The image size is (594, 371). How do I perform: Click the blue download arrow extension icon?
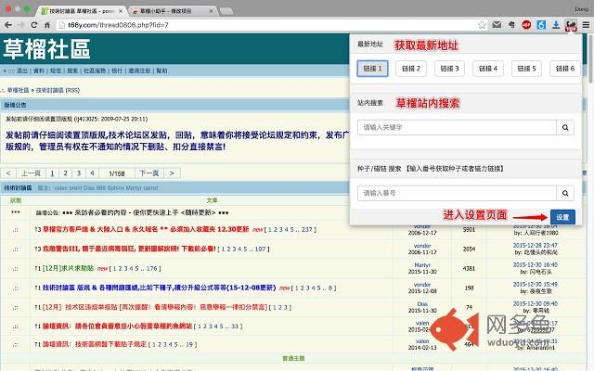pyautogui.click(x=556, y=25)
